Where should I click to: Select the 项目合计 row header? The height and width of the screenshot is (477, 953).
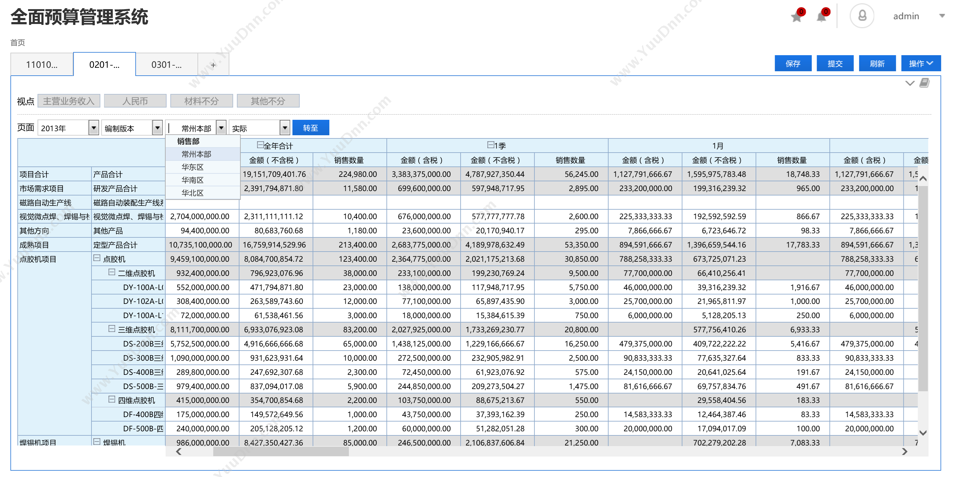(x=54, y=174)
